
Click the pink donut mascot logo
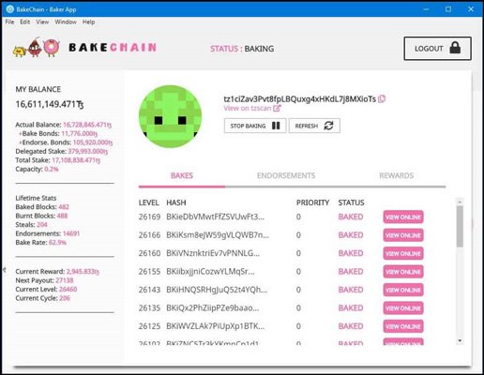point(51,47)
